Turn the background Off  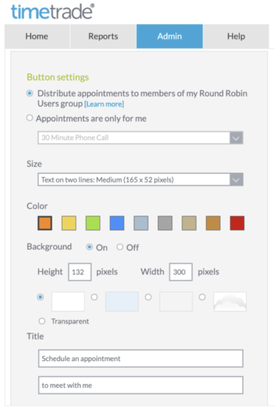pos(120,247)
